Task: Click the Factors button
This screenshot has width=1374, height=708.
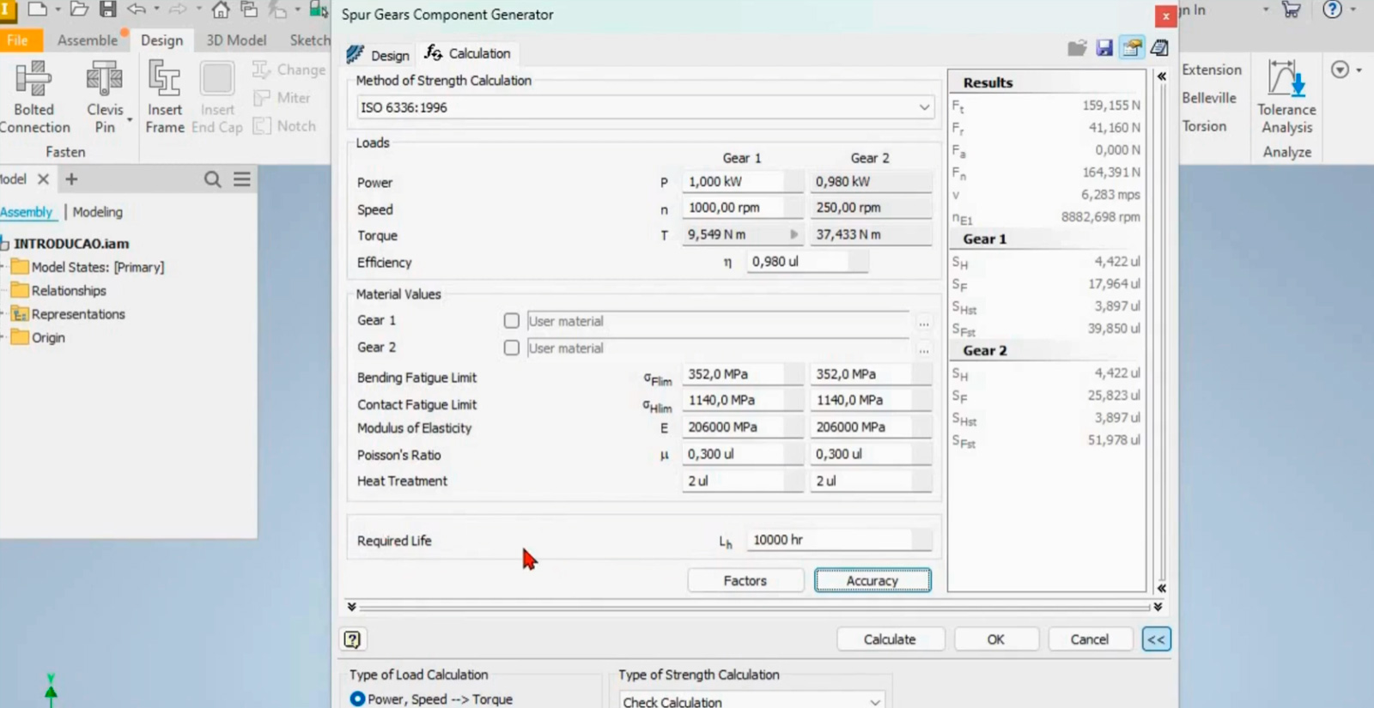Action: [745, 581]
